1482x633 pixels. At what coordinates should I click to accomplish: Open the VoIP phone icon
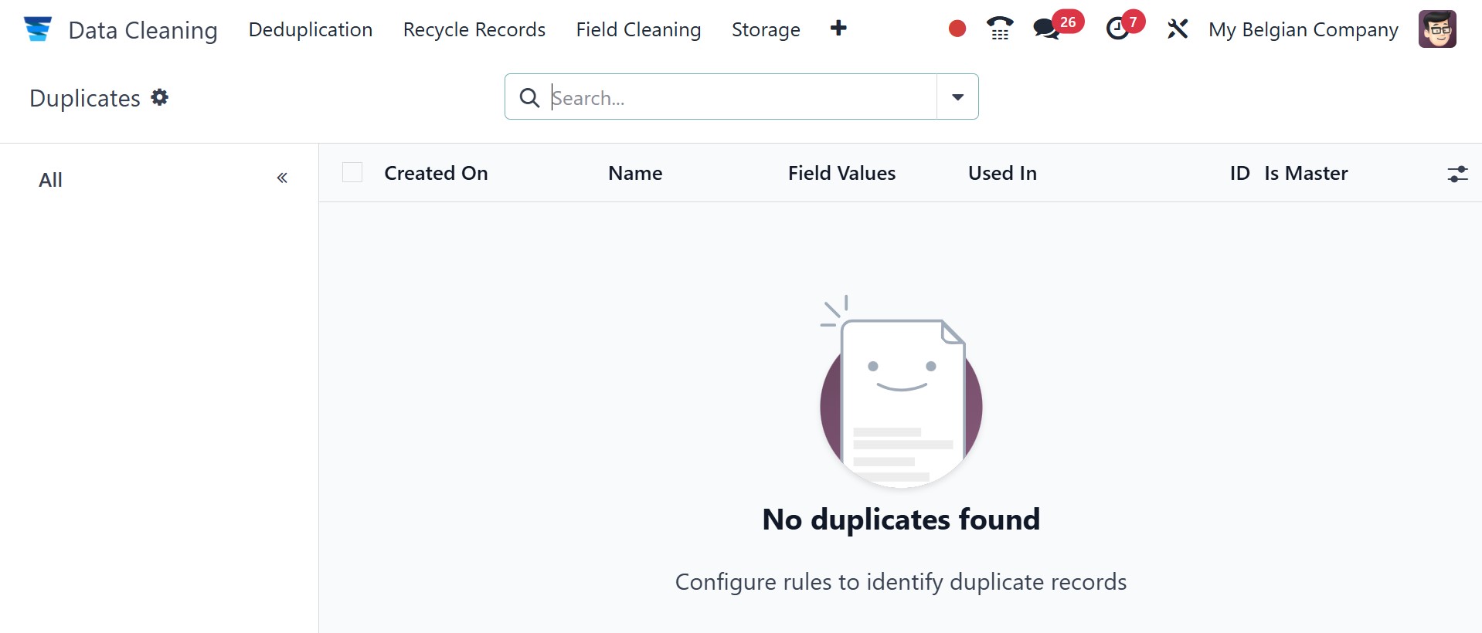coord(1000,29)
